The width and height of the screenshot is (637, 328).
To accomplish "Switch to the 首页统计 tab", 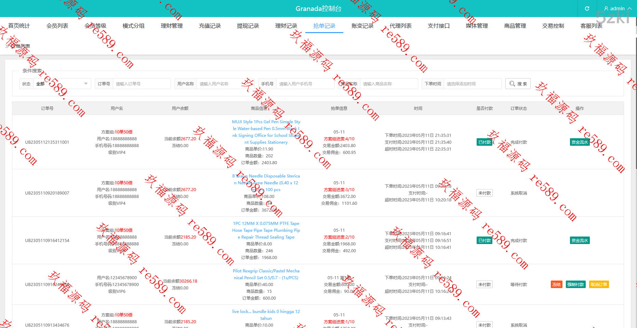I will tap(19, 26).
